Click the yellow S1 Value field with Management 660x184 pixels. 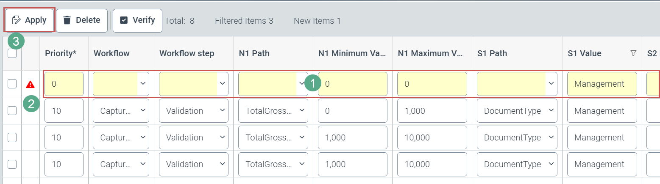[x=602, y=84]
